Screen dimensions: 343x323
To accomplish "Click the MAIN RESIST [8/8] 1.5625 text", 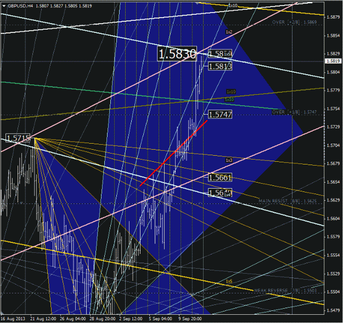I will (288, 201).
